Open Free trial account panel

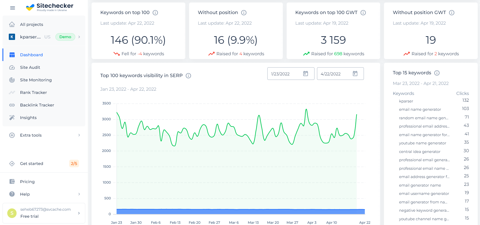pos(44,213)
